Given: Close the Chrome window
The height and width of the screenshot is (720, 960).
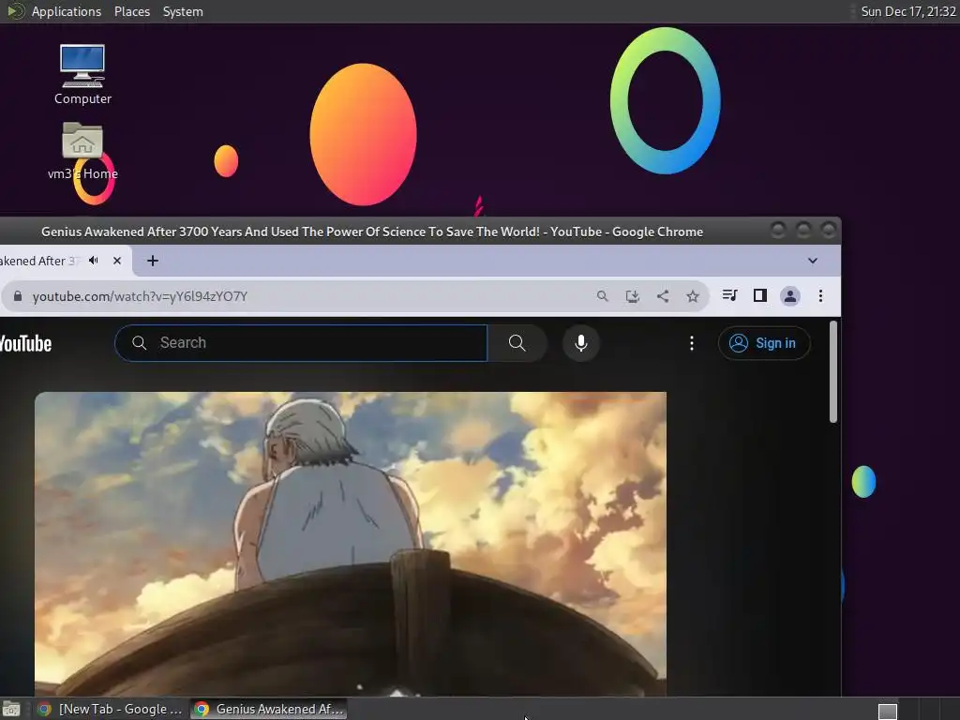Looking at the screenshot, I should (x=829, y=231).
